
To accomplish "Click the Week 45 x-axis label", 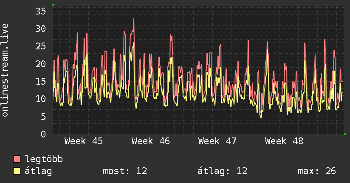I will (84, 141).
